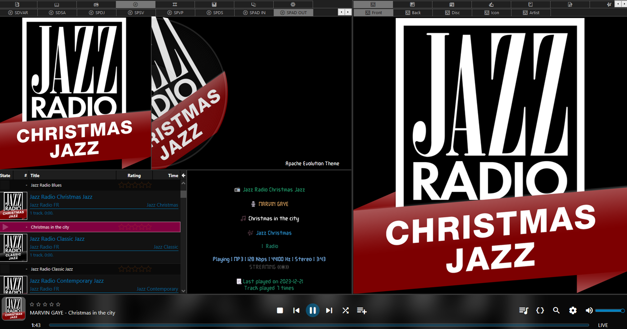Screen dimensions: 627x329
Task: Select the SPAD OUT tab
Action: click(293, 12)
